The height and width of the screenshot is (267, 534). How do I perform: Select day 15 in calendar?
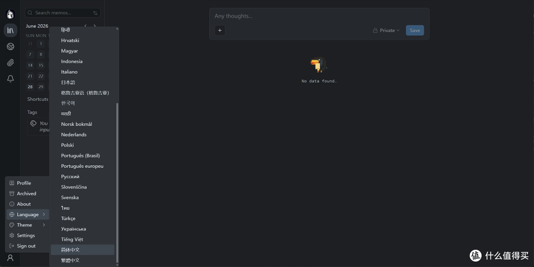pyautogui.click(x=41, y=65)
